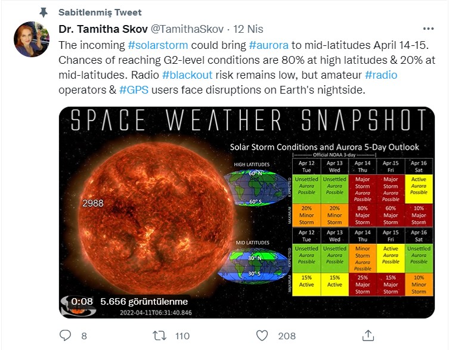Retweet using the arrows icon

click(x=160, y=336)
